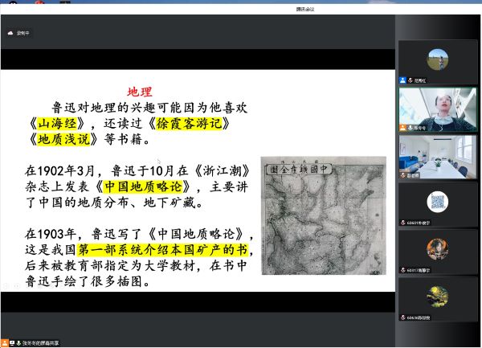Click the mic icon under QR code participant
482x348 pixels.
click(x=402, y=222)
